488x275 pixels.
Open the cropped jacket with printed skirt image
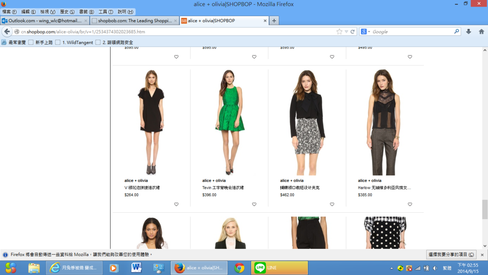coord(307,122)
